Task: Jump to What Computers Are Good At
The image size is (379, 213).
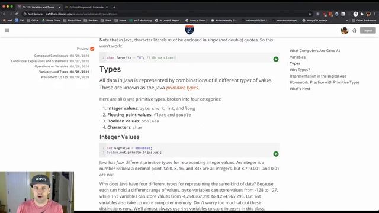Action: [x=314, y=51]
